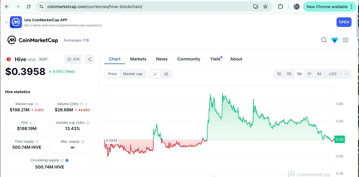Viewport: 359px width, 177px height.
Task: Switch to the Chart tab
Action: click(115, 59)
